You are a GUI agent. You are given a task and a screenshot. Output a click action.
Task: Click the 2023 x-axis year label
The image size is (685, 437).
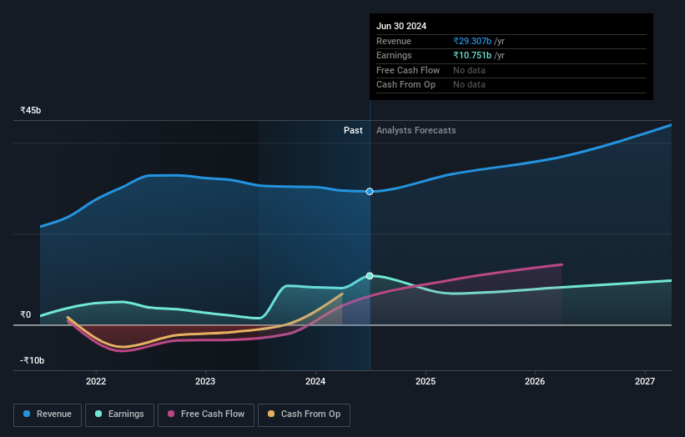click(x=205, y=382)
